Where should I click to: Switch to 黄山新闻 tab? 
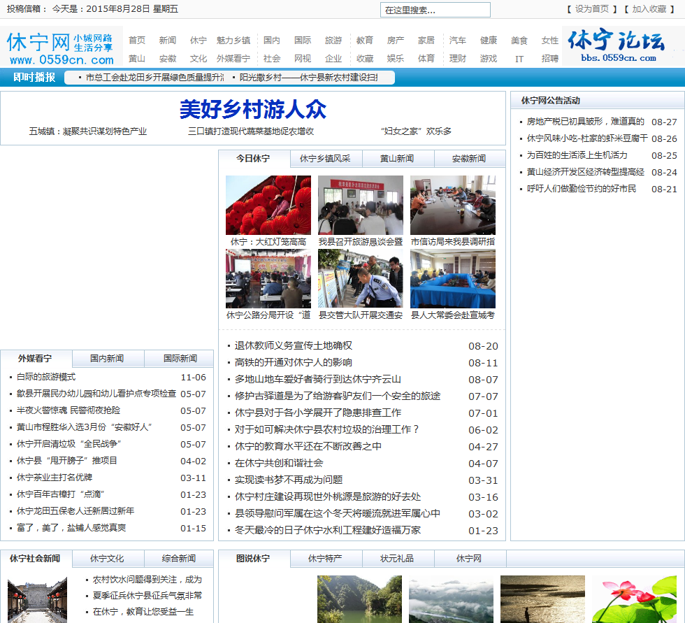click(398, 159)
